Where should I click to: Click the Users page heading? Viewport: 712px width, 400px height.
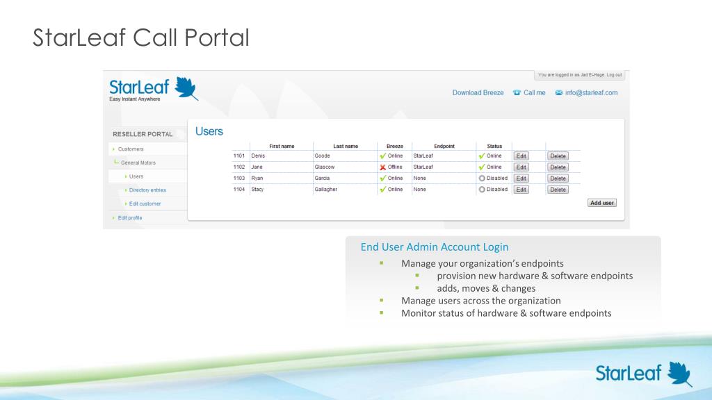coord(209,131)
